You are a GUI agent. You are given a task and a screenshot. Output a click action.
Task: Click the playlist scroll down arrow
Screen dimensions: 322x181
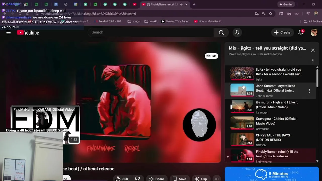click(x=317, y=161)
